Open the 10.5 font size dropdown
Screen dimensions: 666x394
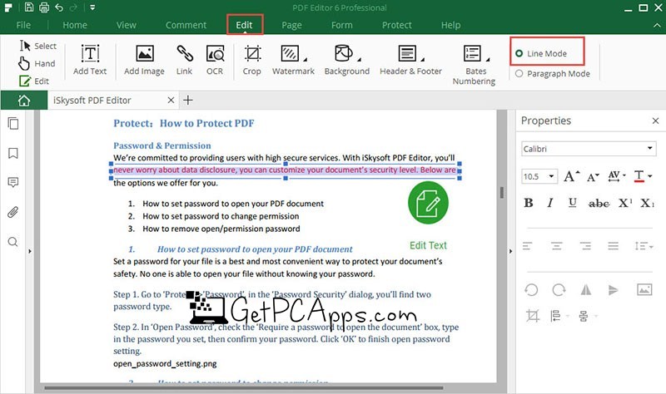(539, 176)
